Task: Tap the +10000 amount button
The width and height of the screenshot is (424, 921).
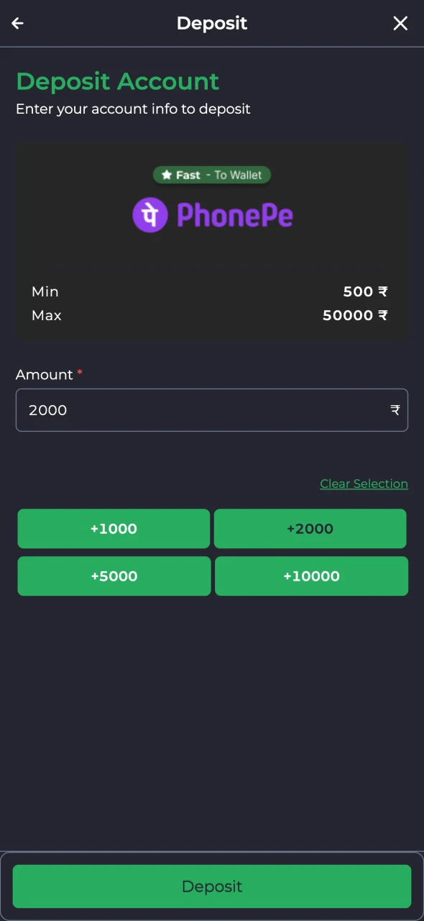Action: pyautogui.click(x=311, y=576)
